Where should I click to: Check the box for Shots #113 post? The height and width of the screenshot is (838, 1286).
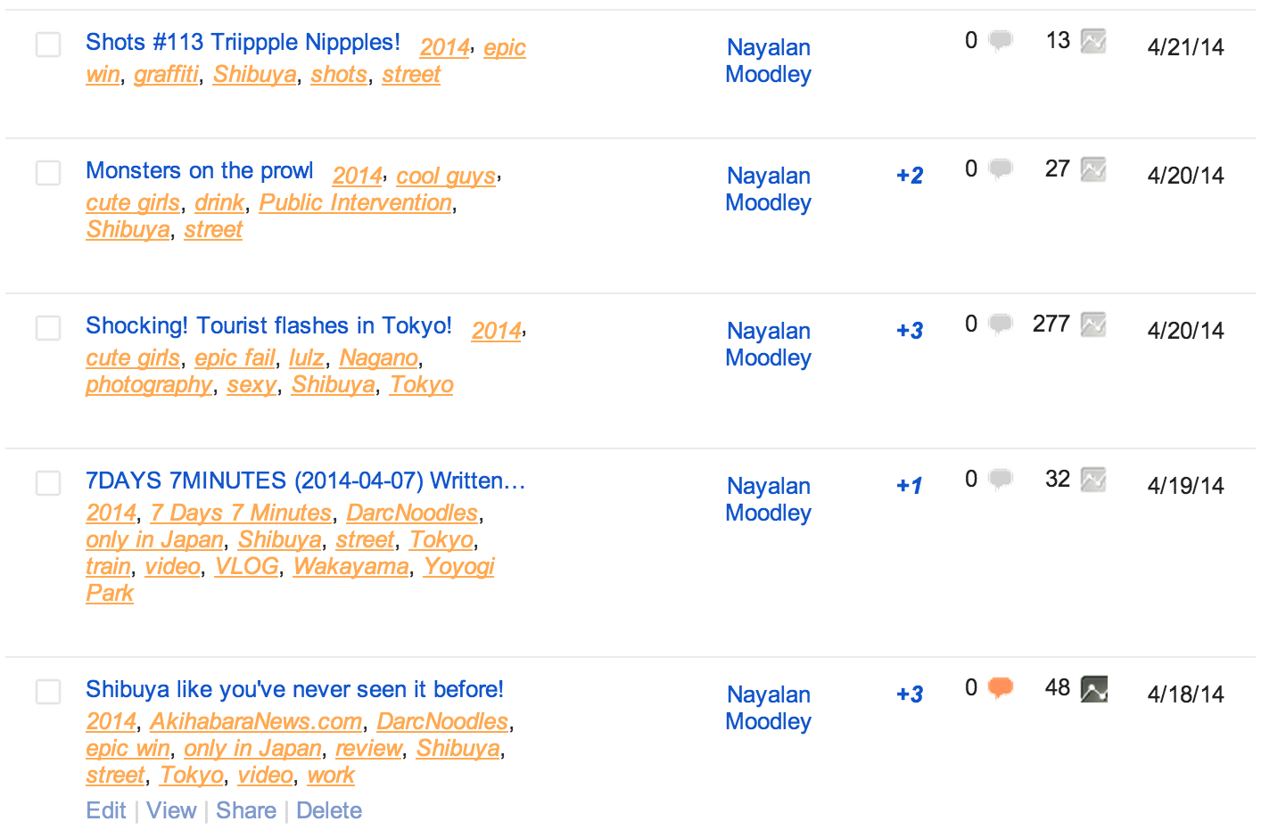click(x=48, y=45)
